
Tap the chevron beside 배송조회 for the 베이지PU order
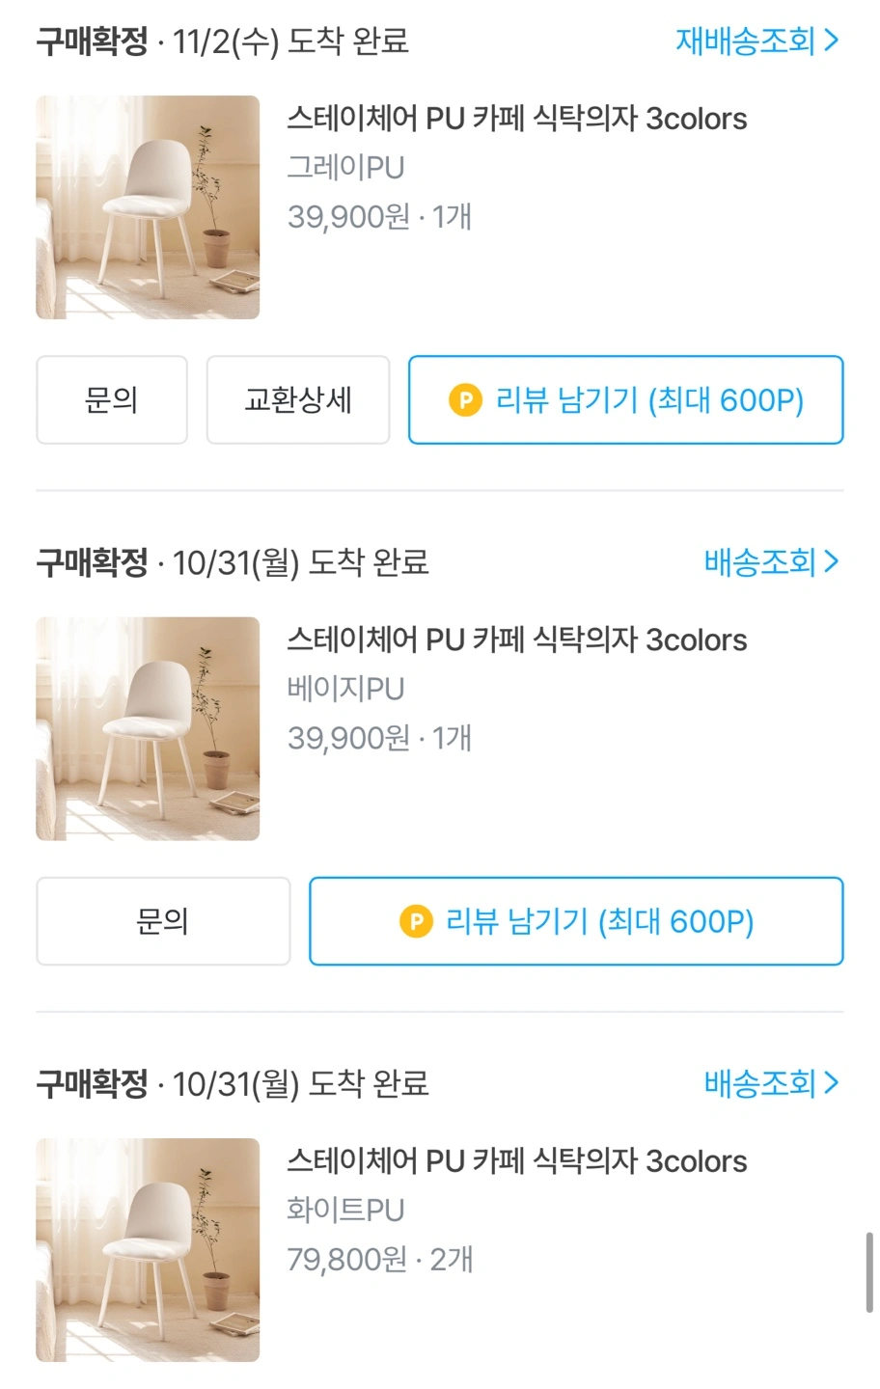[x=831, y=561]
